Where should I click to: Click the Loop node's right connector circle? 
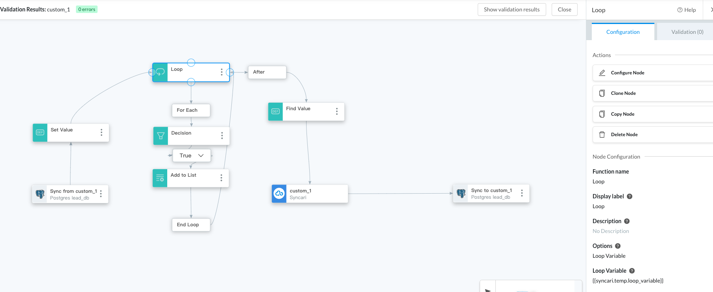pos(230,72)
